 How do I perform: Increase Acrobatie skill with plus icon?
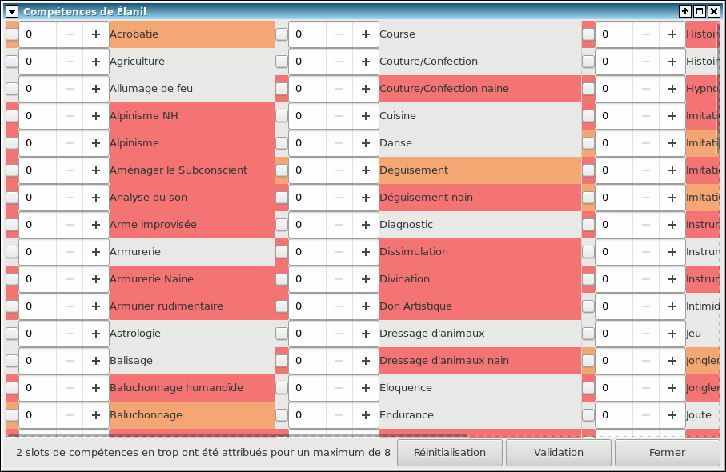pos(95,34)
